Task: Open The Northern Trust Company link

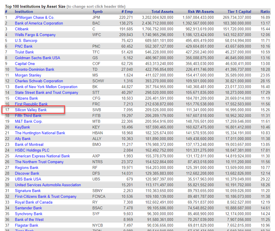Action: coord(39,162)
